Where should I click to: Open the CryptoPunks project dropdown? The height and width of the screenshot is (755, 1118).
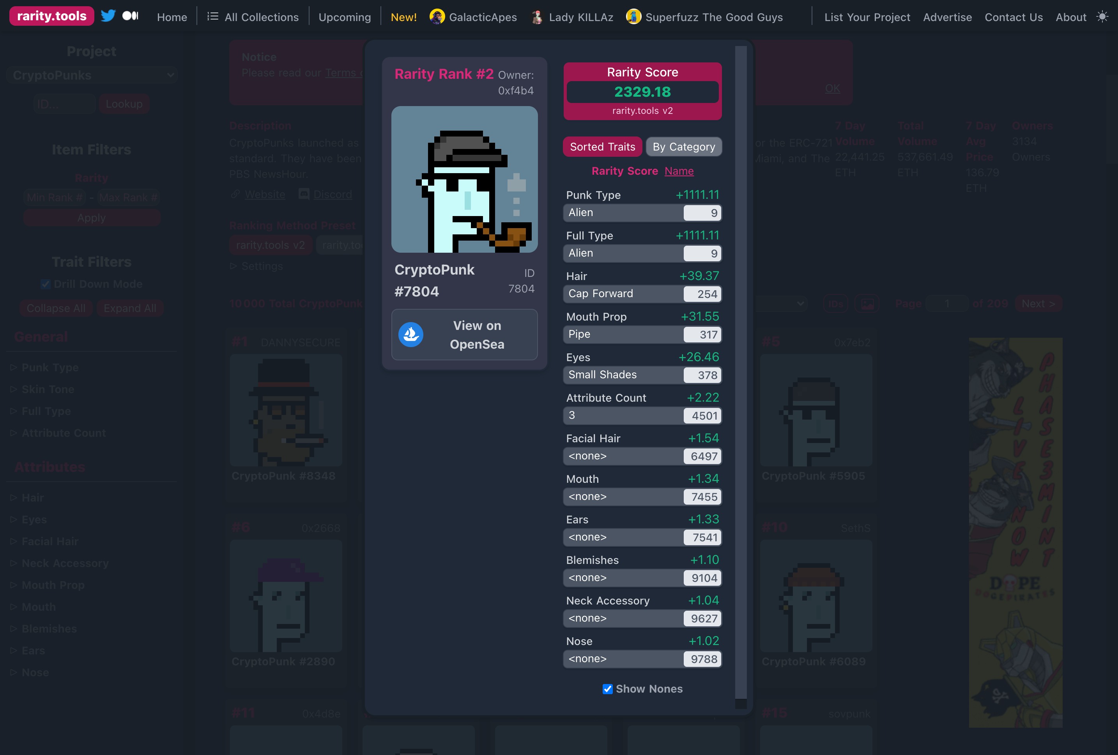tap(92, 75)
